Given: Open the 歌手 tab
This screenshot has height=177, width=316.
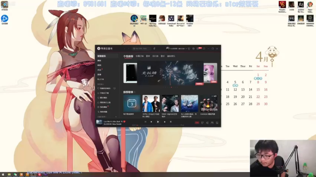Looking at the screenshot, I should pyautogui.click(x=163, y=56).
